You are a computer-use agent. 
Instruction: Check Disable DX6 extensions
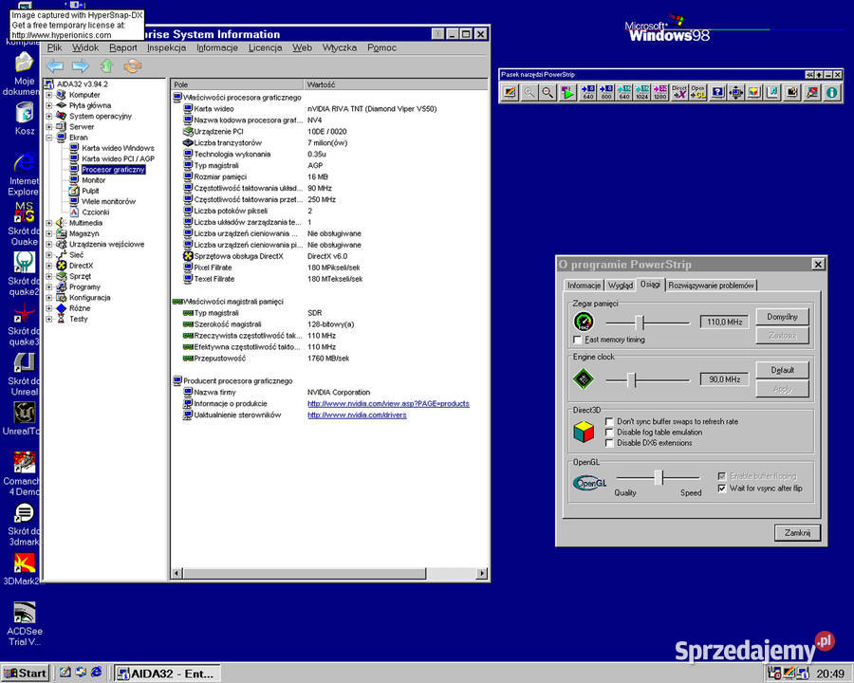point(609,443)
